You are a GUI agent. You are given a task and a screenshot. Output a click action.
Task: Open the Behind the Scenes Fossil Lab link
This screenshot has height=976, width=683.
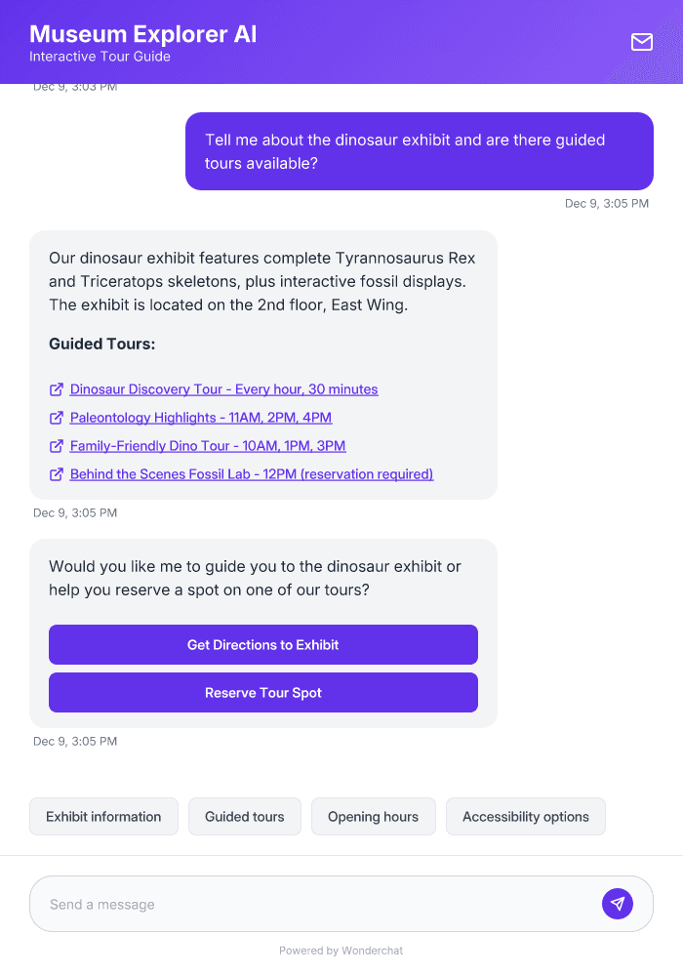251,474
